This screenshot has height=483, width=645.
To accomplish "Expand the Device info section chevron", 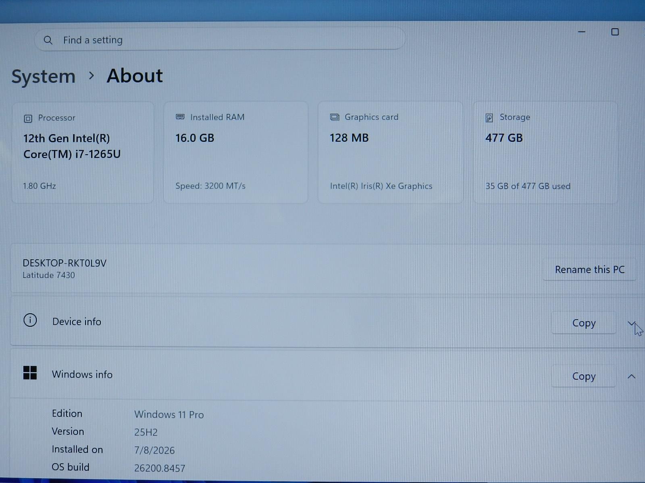I will click(631, 324).
